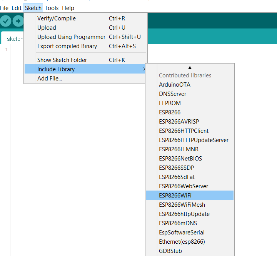Click the Upload arrow toolbar icon

pyautogui.click(x=18, y=21)
